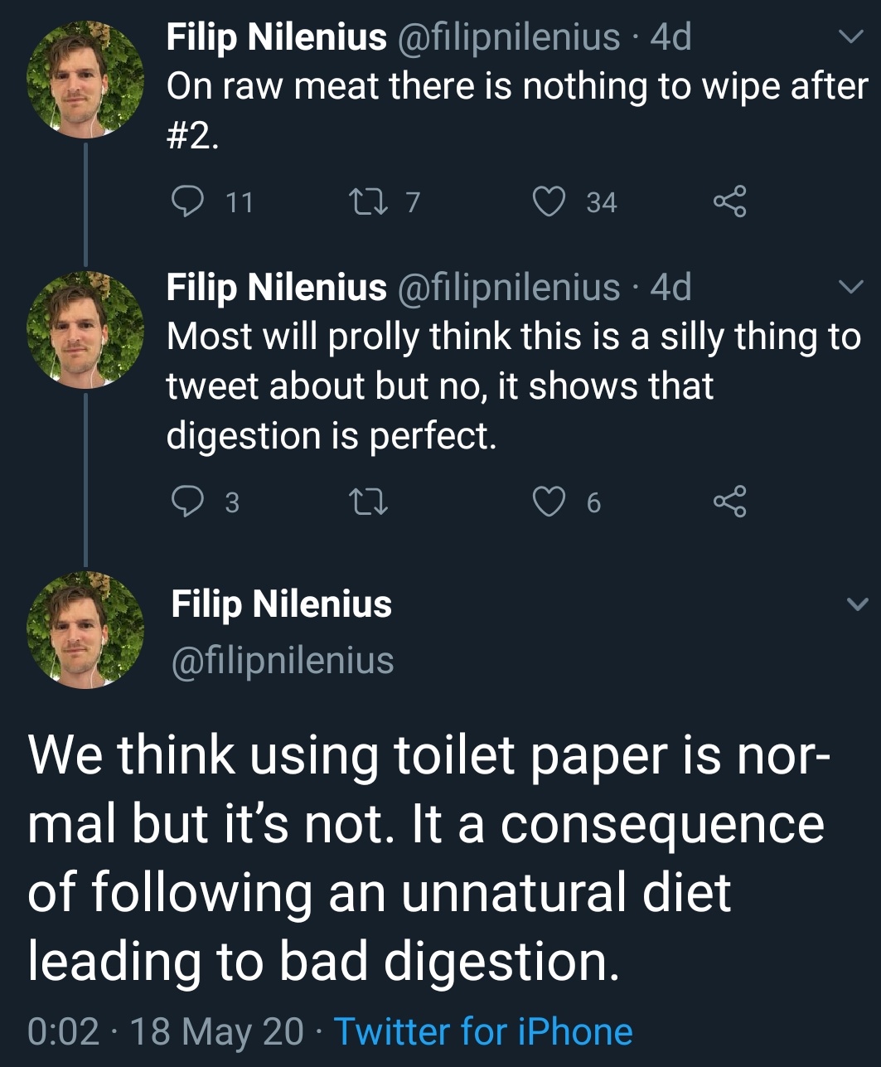Viewport: 881px width, 1067px height.
Task: Retweet the raw meat tweet
Action: coord(366,201)
